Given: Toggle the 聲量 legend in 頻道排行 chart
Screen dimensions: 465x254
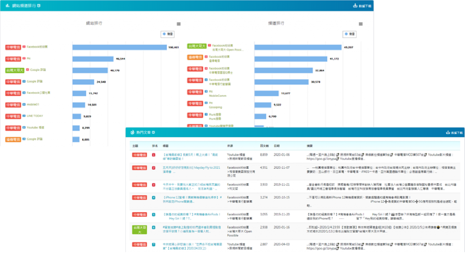Looking at the screenshot, I should (350, 34).
